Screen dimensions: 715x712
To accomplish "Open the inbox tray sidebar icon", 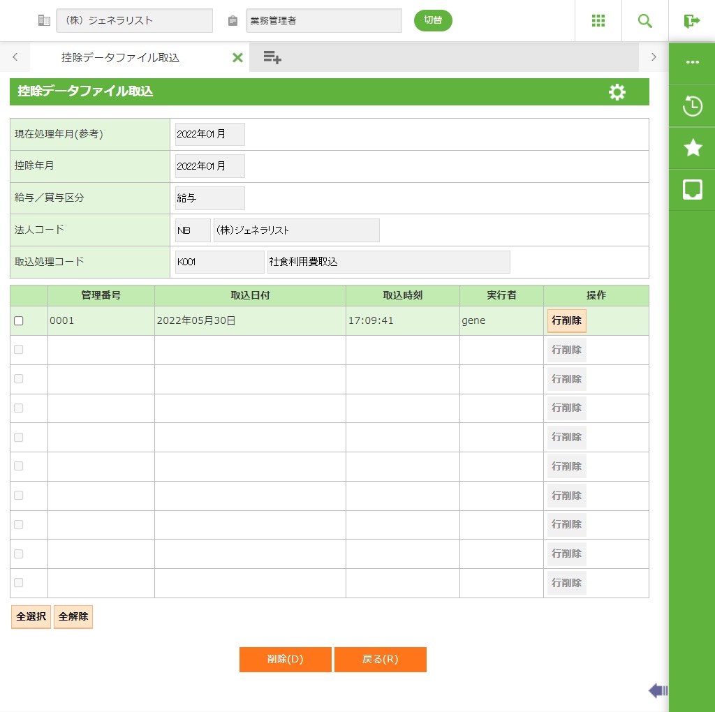I will (x=692, y=190).
